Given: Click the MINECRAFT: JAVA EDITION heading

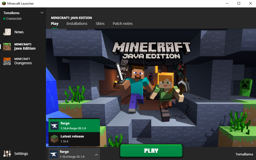Looking at the screenshot, I should 71,18.
